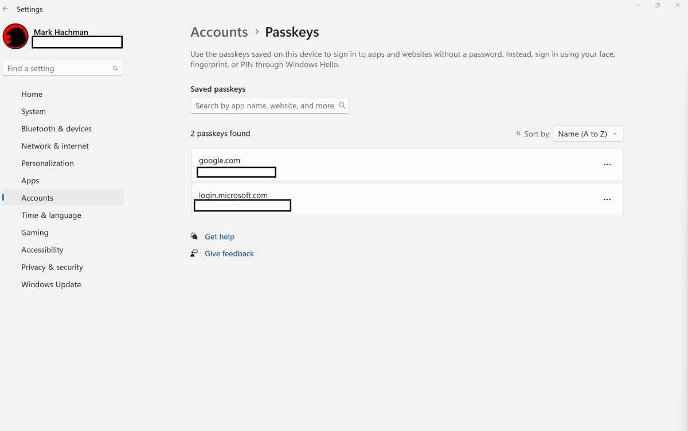The width and height of the screenshot is (688, 431).
Task: Select Accounts in the sidebar
Action: pyautogui.click(x=37, y=198)
